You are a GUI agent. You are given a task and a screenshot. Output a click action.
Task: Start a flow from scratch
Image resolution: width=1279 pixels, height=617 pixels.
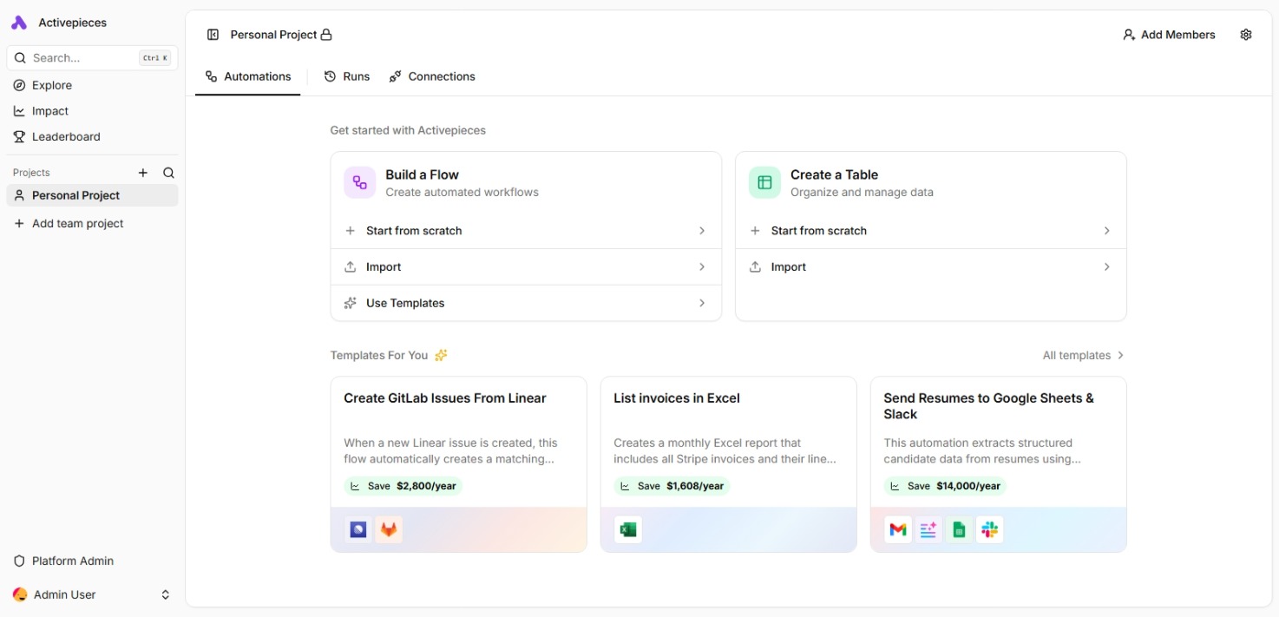[x=526, y=231]
